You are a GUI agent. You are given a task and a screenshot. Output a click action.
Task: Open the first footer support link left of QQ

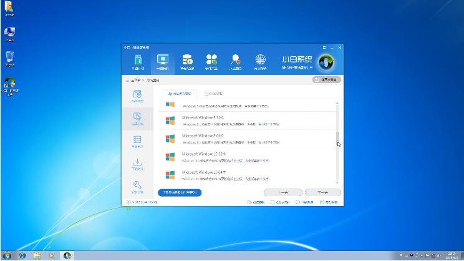[256, 202]
